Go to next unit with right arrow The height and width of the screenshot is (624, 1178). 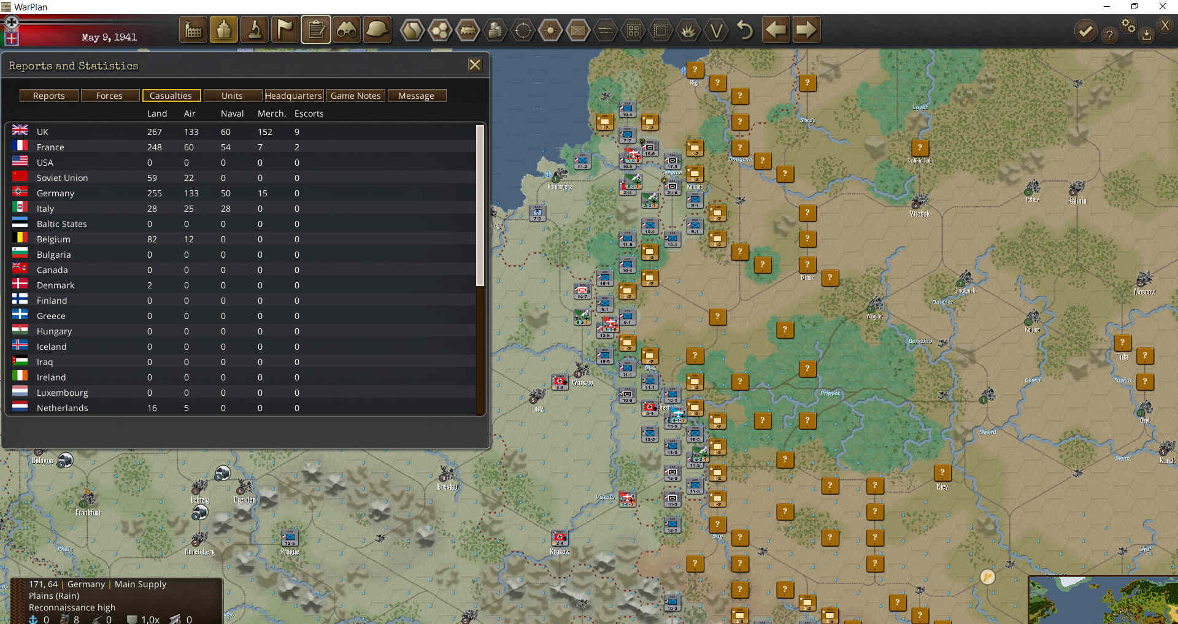point(806,30)
